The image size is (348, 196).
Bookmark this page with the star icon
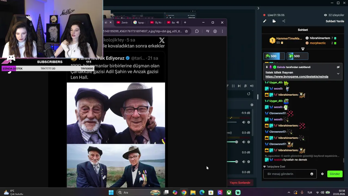(187, 31)
